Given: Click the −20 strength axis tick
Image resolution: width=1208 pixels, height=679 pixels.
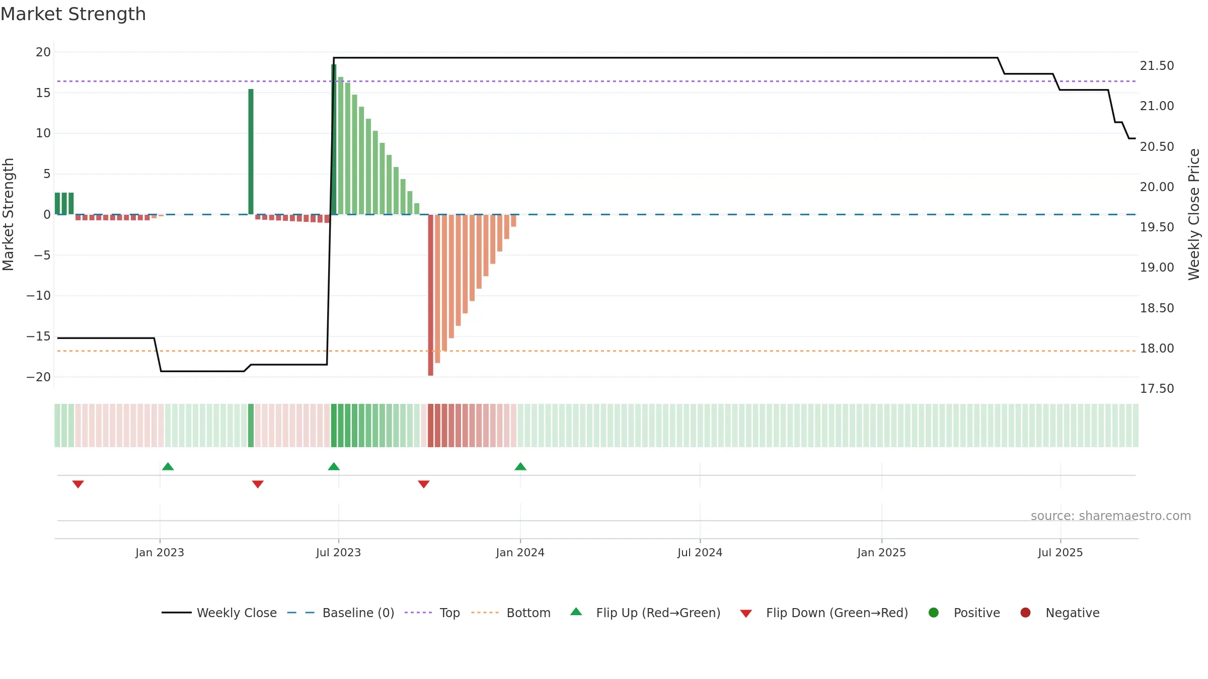Looking at the screenshot, I should click(39, 377).
